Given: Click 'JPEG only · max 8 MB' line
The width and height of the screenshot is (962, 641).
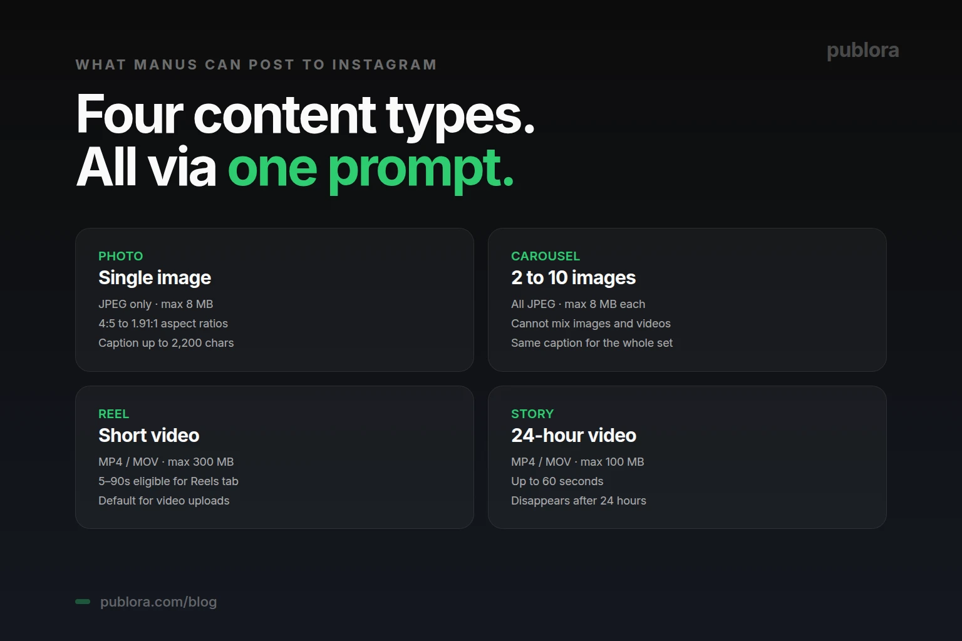Looking at the screenshot, I should [156, 304].
